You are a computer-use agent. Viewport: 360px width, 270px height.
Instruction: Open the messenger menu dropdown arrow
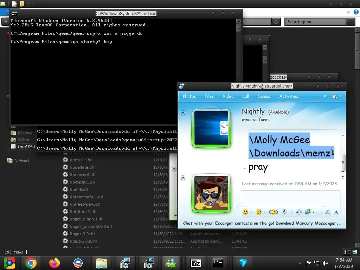(340, 96)
